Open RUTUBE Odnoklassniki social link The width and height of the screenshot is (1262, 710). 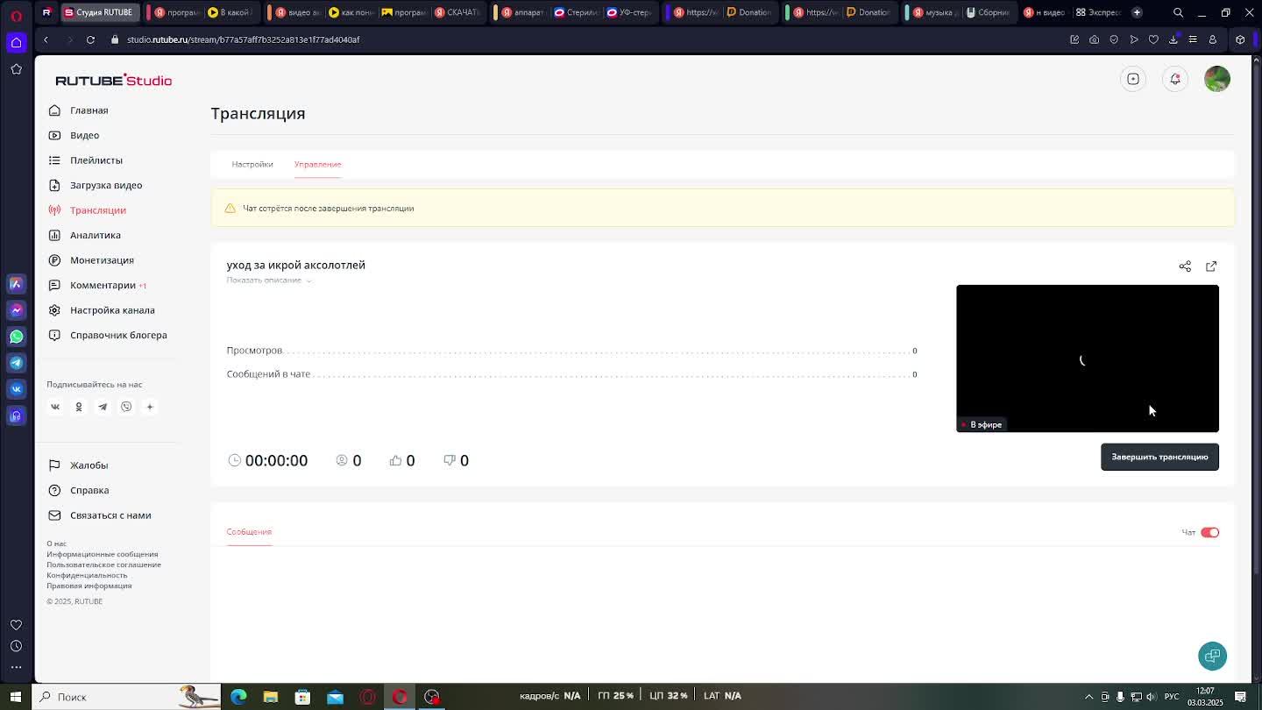pyautogui.click(x=79, y=407)
